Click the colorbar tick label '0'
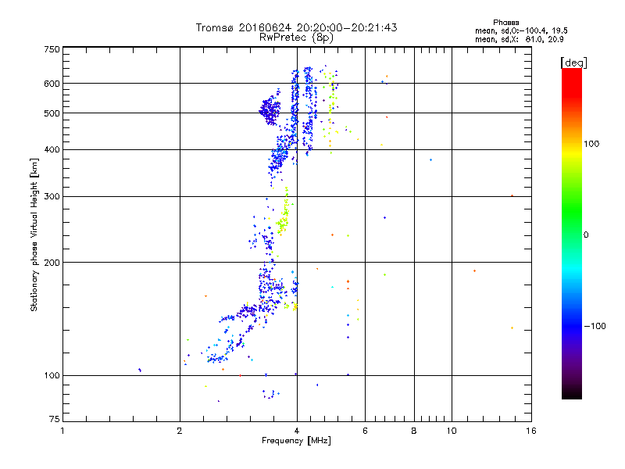The height and width of the screenshot is (469, 625). point(586,235)
